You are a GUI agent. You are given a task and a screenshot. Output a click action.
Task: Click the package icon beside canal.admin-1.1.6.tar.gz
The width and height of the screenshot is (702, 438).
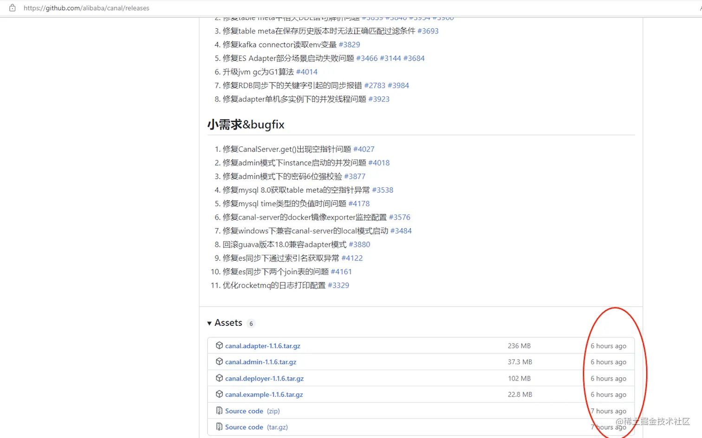(219, 362)
